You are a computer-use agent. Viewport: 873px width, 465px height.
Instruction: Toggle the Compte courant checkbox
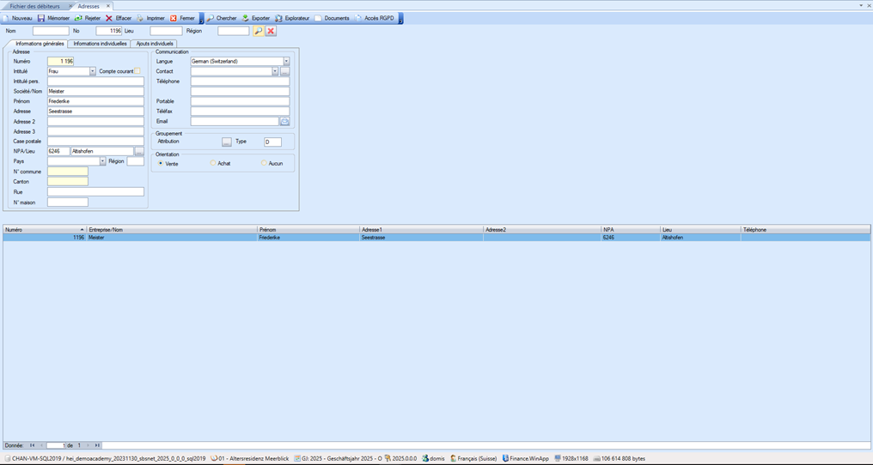[x=137, y=71]
